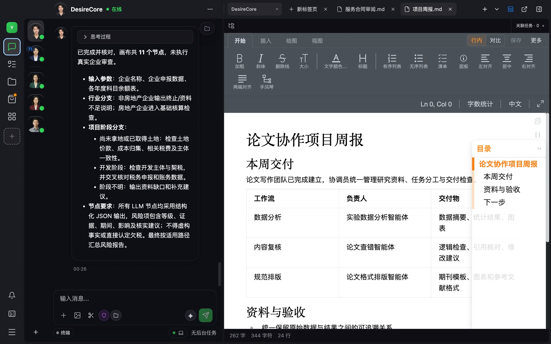Align text left (左对齐)
Screen dimensions: 551x344
[485, 61]
